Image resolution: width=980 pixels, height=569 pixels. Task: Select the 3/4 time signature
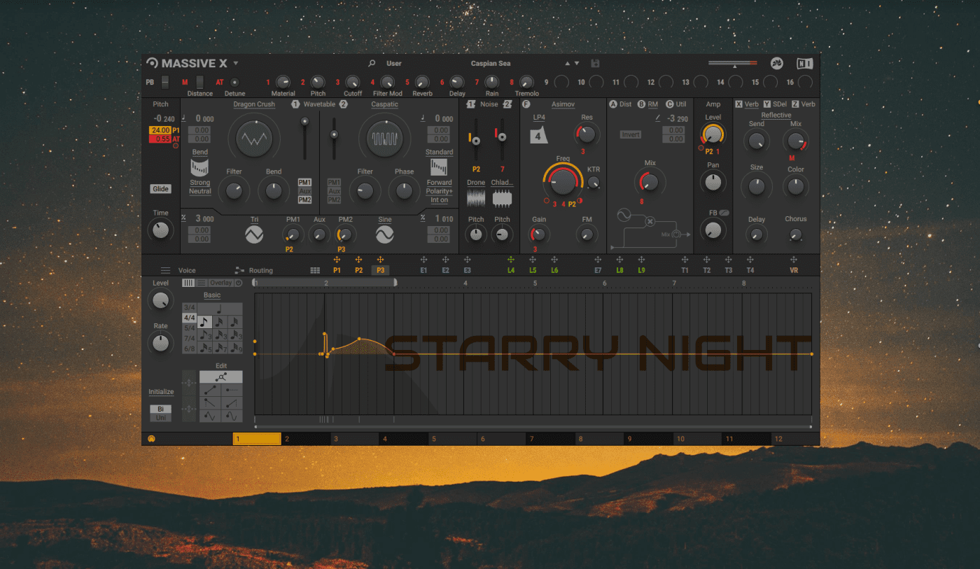(x=190, y=307)
